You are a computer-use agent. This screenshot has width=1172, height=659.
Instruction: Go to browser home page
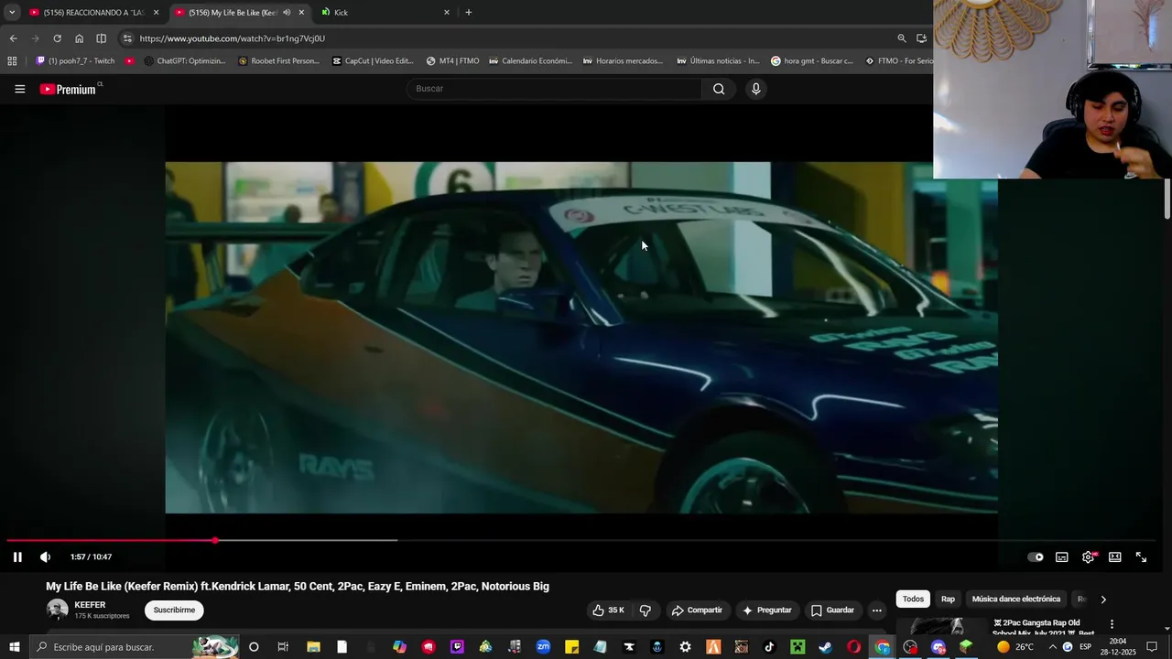click(x=79, y=38)
